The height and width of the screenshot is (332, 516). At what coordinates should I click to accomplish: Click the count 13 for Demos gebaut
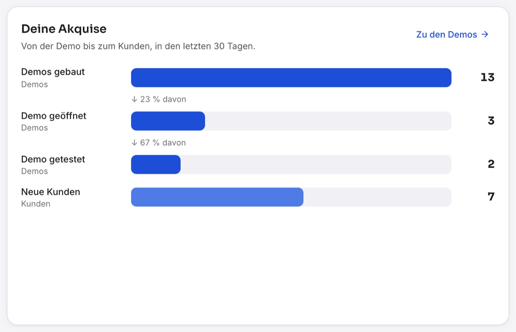pyautogui.click(x=487, y=77)
